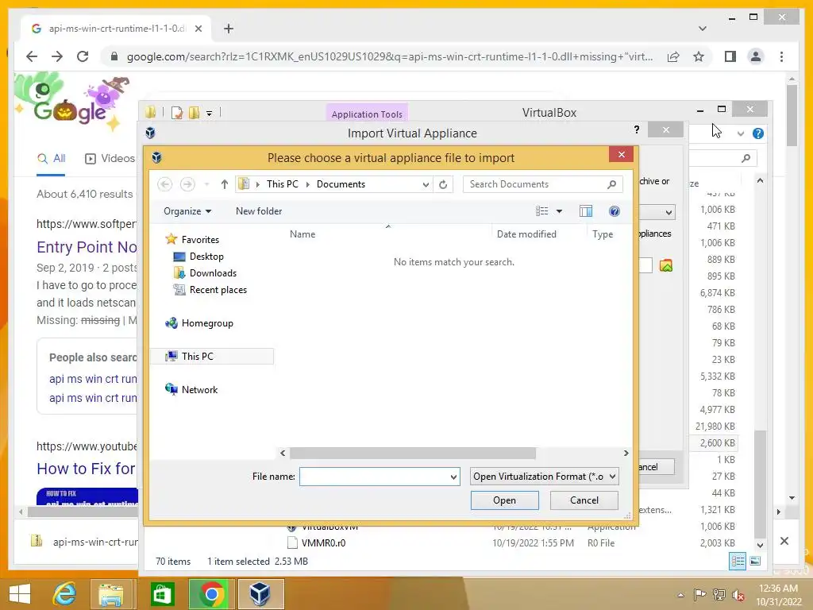Click the search magnifier in Search Documents
This screenshot has height=610, width=813.
tap(612, 184)
